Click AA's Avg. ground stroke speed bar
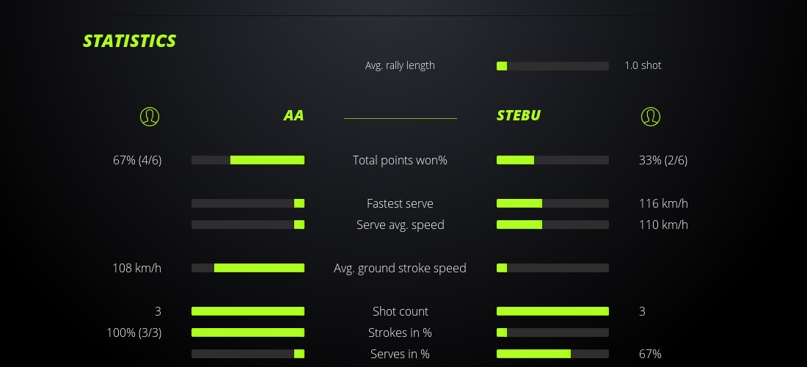Screen dimensions: 807x367 (248, 268)
